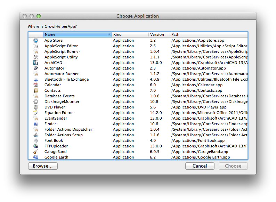Click the Automator Runner icon
The width and height of the screenshot is (276, 202).
(36, 74)
